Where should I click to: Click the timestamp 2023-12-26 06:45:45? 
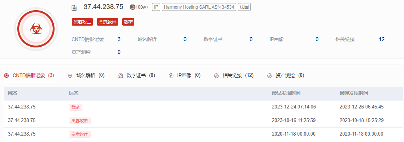(x=362, y=107)
